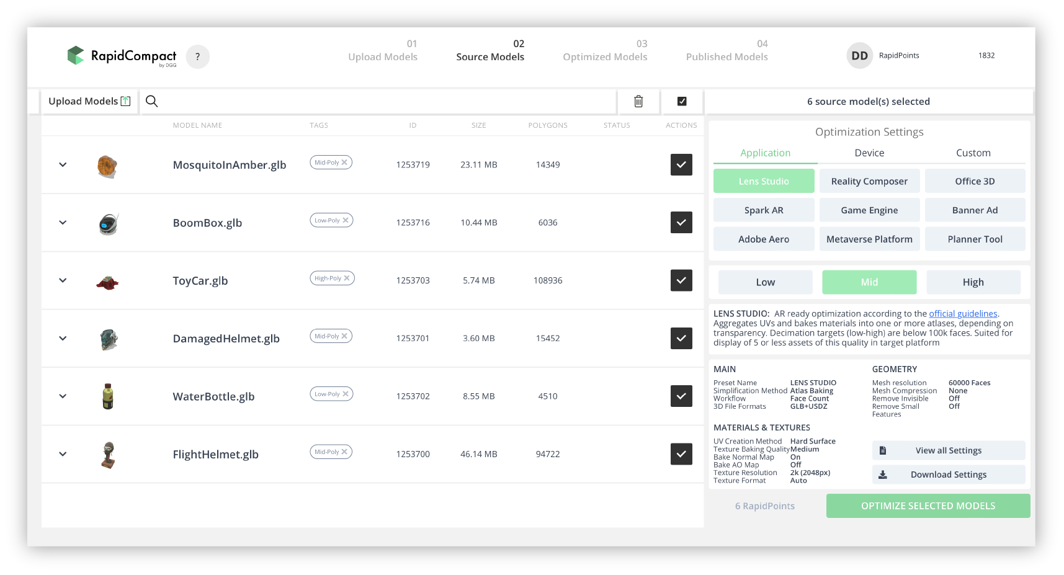Viewport: 1064px width, 575px height.
Task: Open the help question mark button
Action: click(197, 56)
